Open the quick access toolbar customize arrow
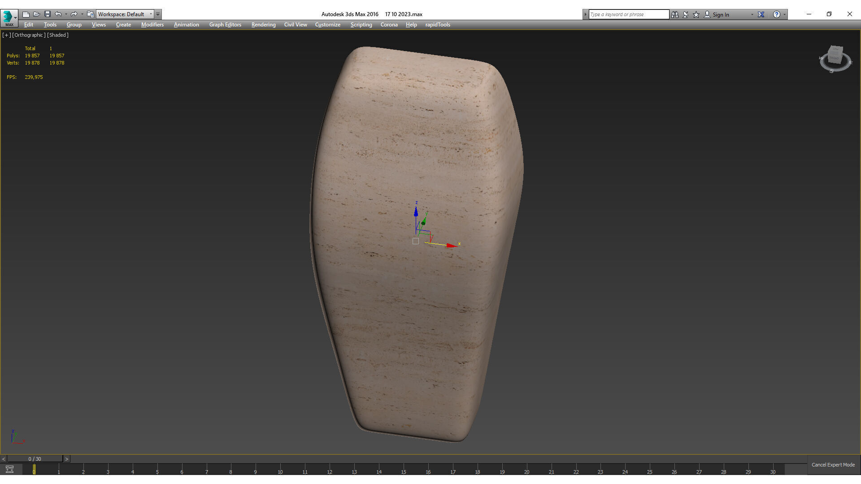 pos(158,14)
